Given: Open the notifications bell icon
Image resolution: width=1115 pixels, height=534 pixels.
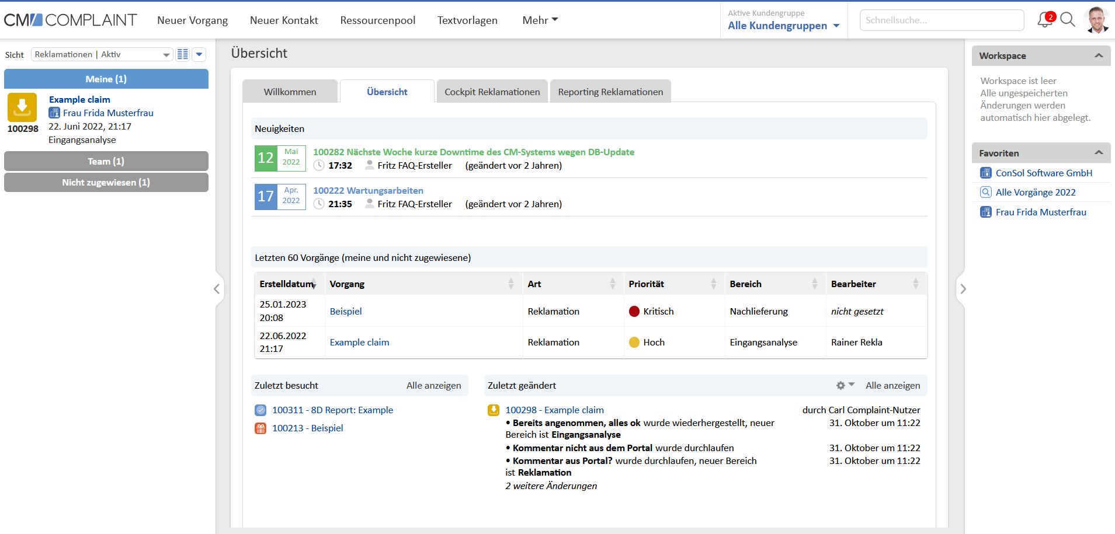Looking at the screenshot, I should (1045, 20).
